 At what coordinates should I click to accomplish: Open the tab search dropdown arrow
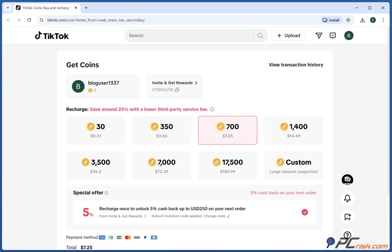tap(8, 8)
